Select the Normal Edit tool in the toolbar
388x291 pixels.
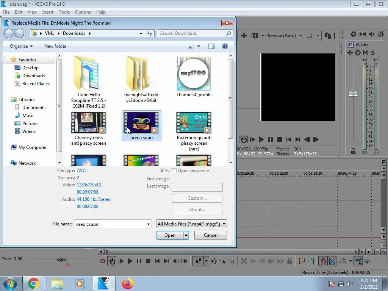[199, 261]
